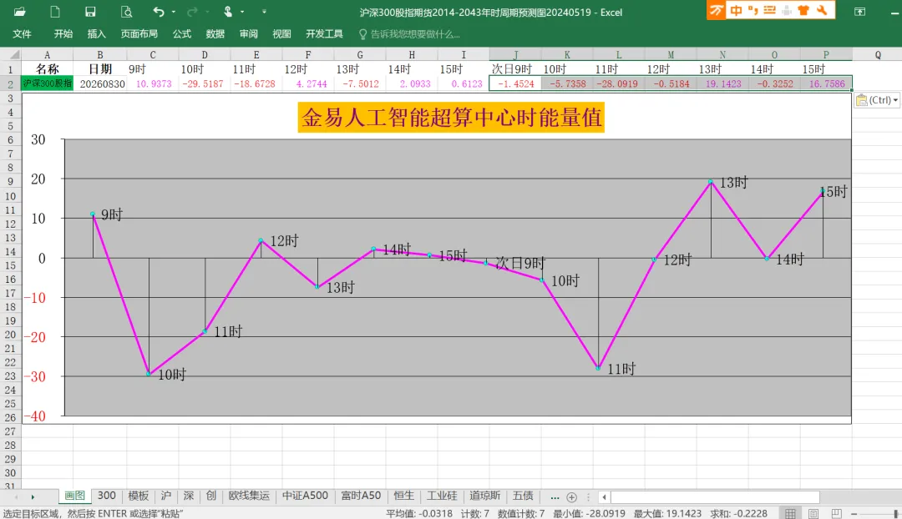Open the 公式 ribbon tab
Viewport: 902px width, 519px height.
tap(182, 34)
